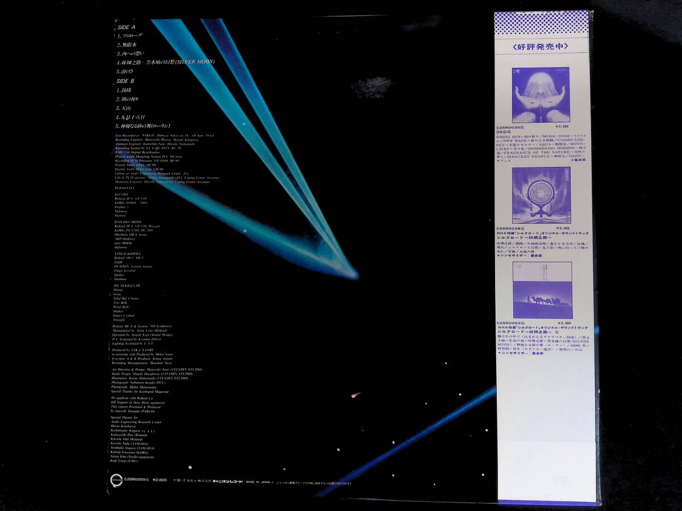
Task: Click the OASIS album title text
Action: point(505,132)
